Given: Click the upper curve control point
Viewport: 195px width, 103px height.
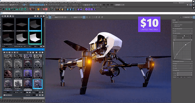Looking at the screenshot, I should [x=186, y=45].
